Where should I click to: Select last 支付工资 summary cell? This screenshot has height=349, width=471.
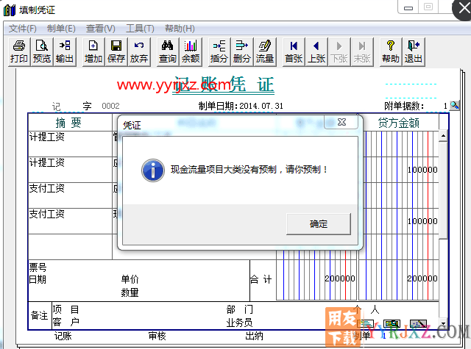coord(70,221)
